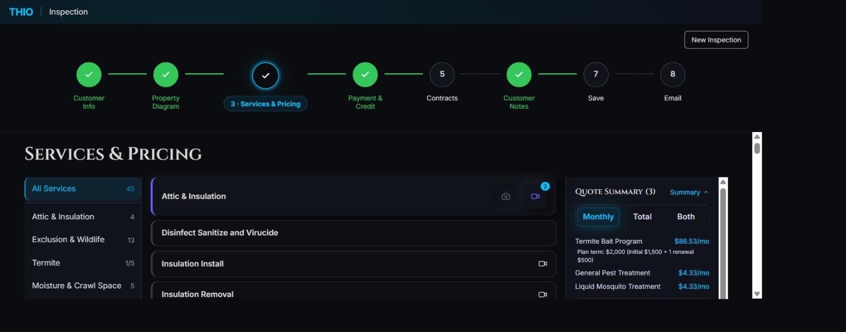Screen dimensions: 846x332
Task: Click the 3 · Services & Pricing label
Action: [x=265, y=104]
